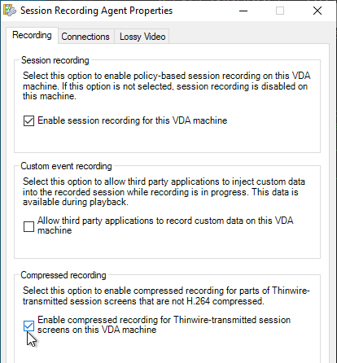Click the H.264 compressed description paragraph
This screenshot has width=337, height=363.
(x=166, y=295)
